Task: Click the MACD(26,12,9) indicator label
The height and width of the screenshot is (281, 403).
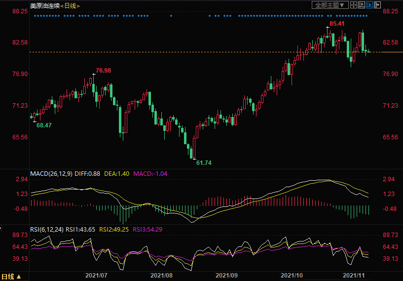Action: [52, 174]
